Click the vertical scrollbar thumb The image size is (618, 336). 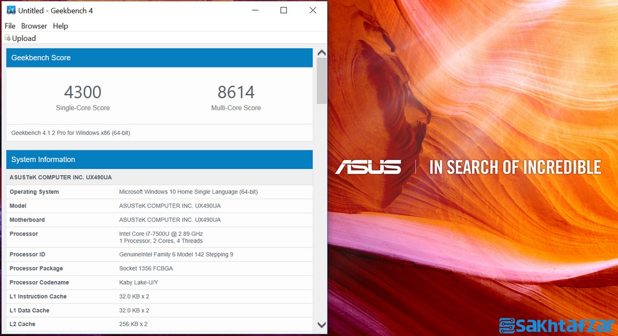pos(321,81)
